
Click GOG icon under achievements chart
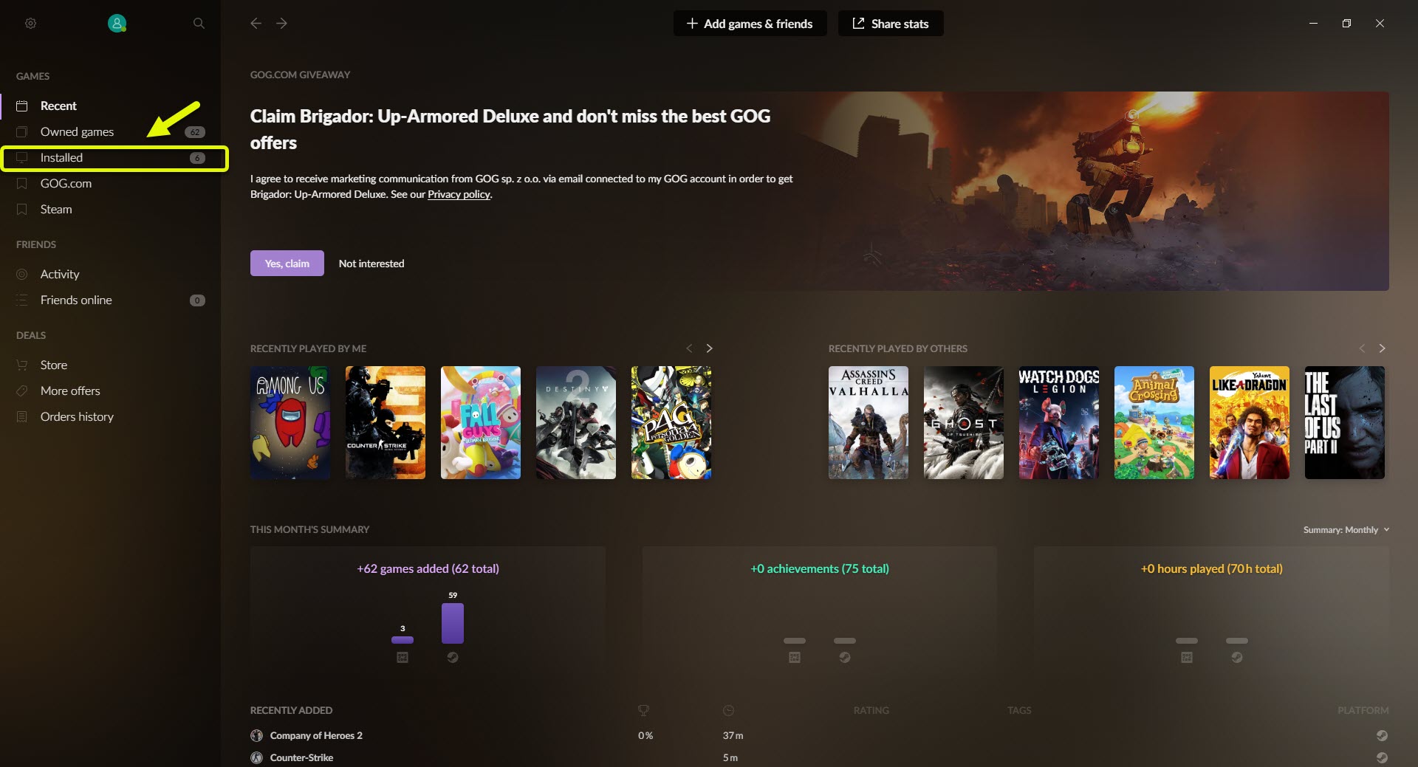click(x=795, y=657)
